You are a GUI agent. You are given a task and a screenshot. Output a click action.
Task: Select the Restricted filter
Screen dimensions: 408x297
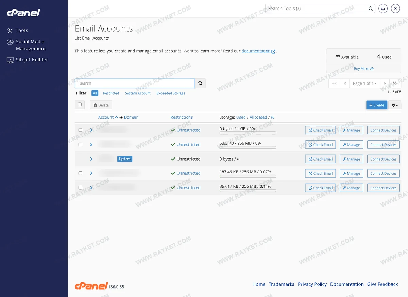[111, 93]
